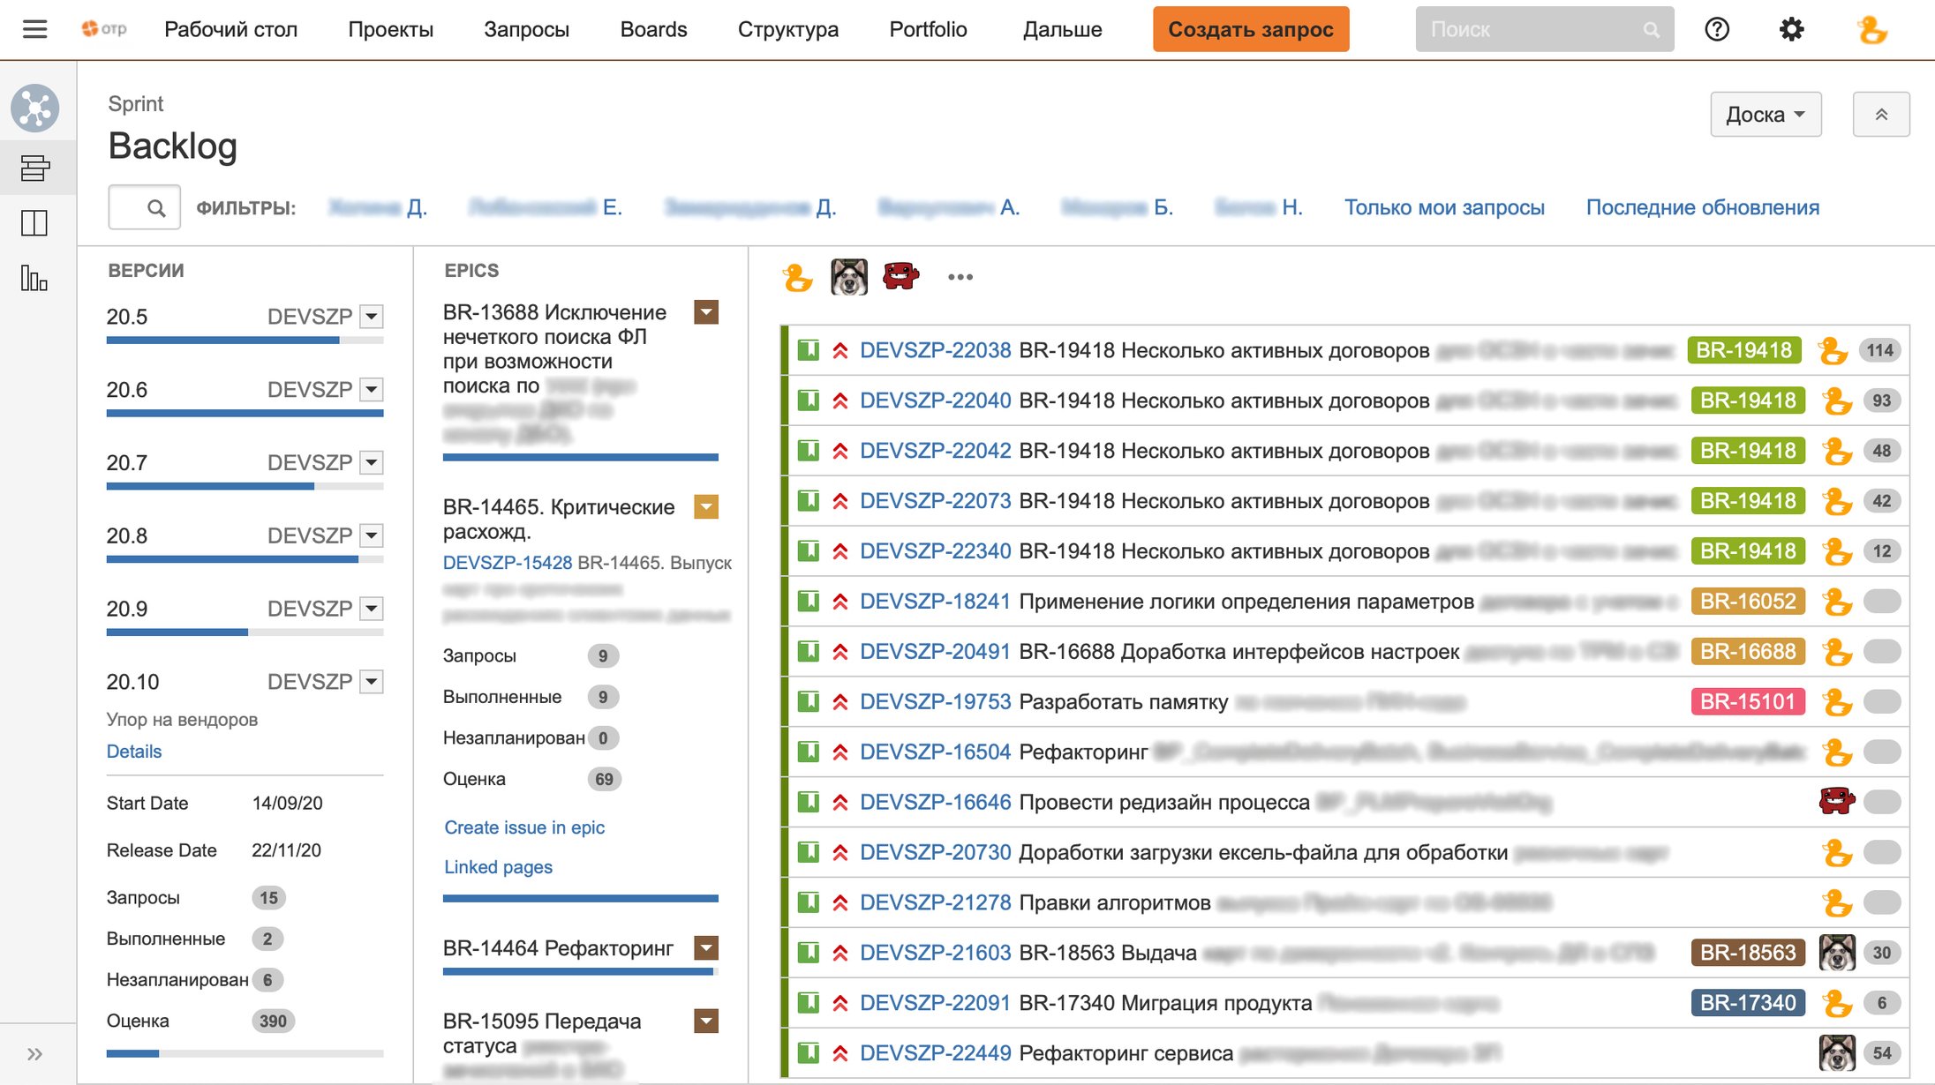
Task: Open the Backlog view sidebar icon
Action: pyautogui.click(x=34, y=168)
